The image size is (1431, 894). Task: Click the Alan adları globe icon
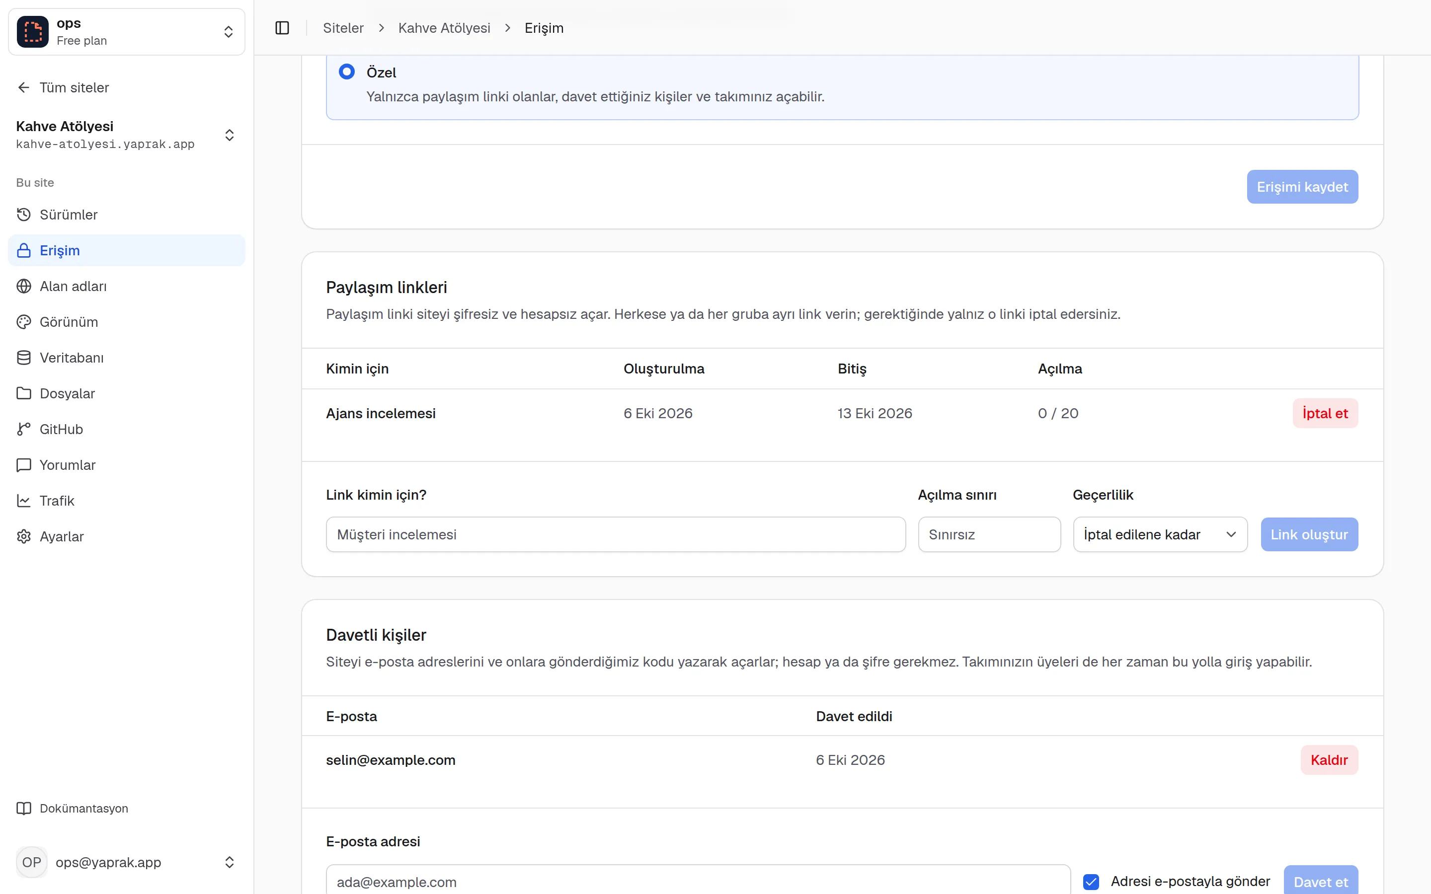click(x=24, y=286)
